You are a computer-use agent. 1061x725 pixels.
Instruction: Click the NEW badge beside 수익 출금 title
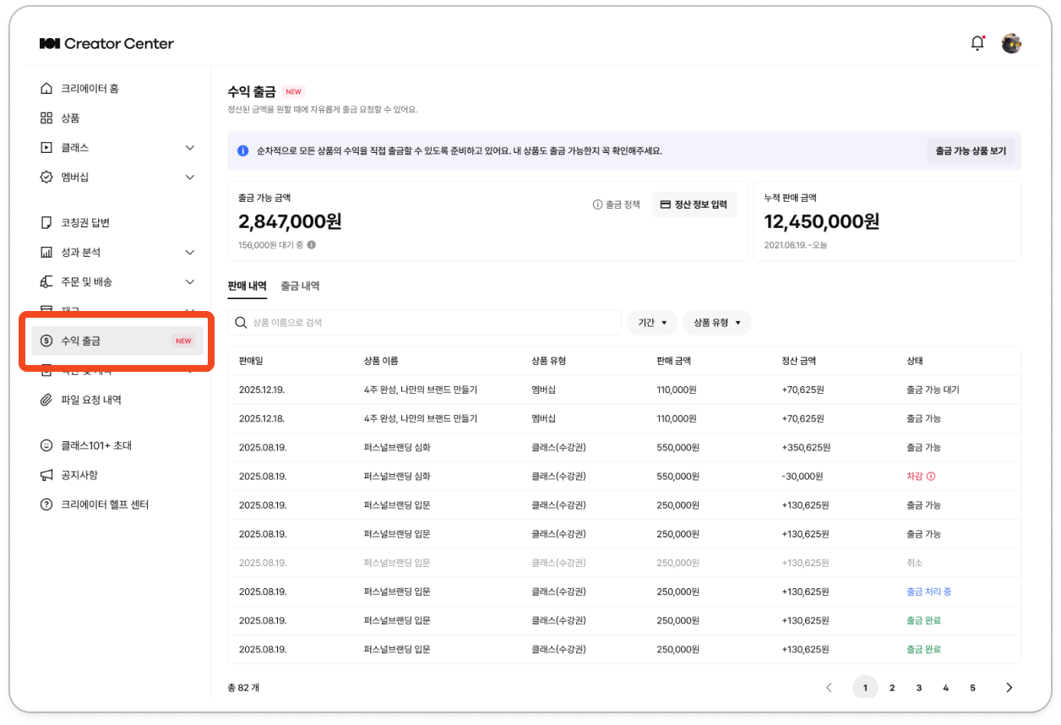coord(293,92)
